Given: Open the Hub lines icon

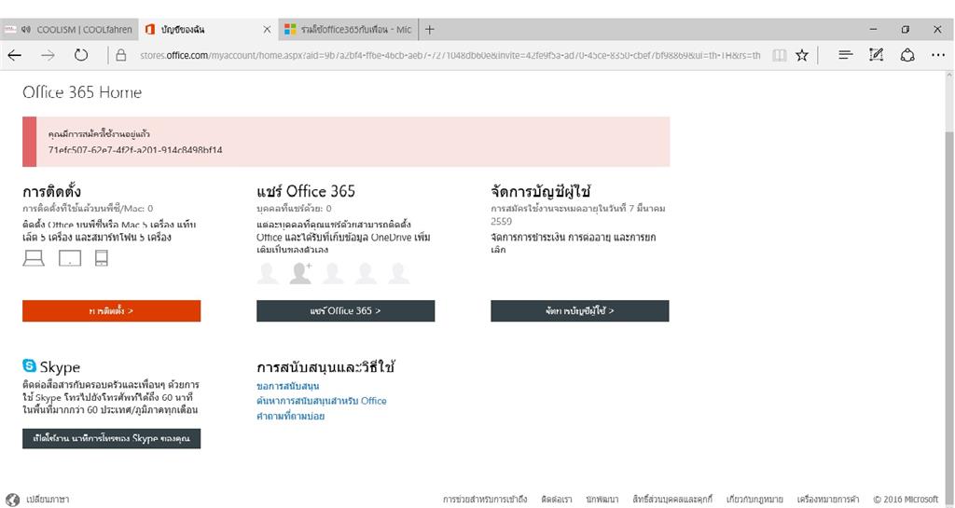Looking at the screenshot, I should [845, 55].
